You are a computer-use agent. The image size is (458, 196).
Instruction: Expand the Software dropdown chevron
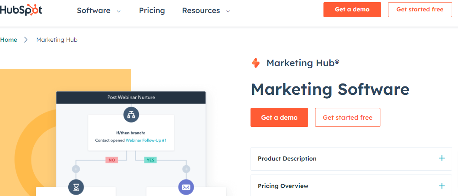coord(119,11)
